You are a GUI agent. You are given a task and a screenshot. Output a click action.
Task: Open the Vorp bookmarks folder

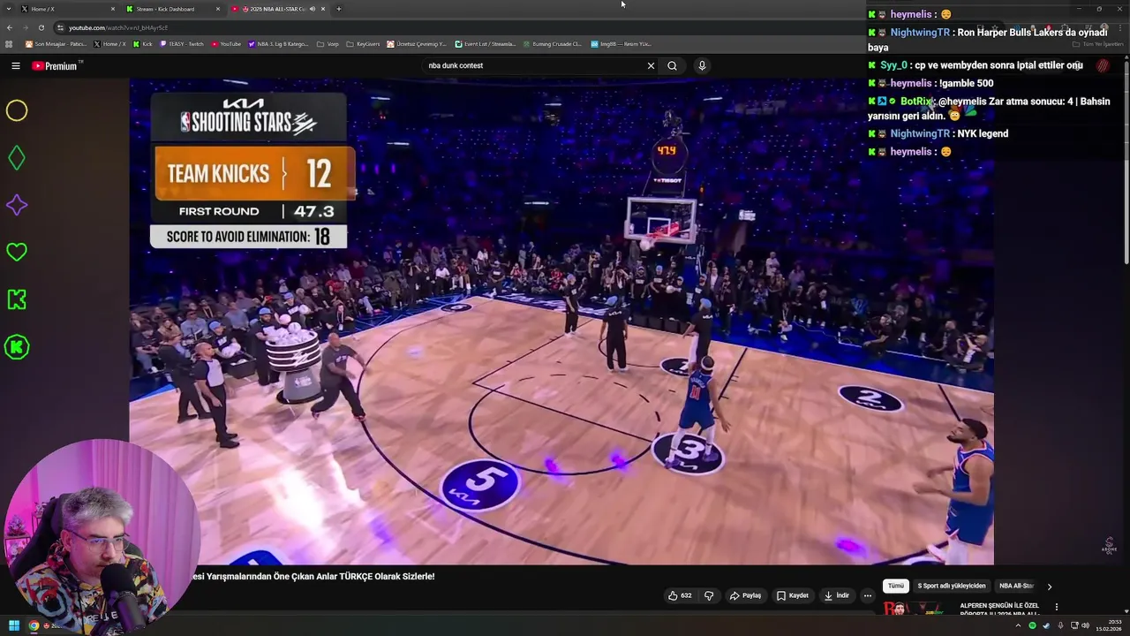click(x=328, y=44)
